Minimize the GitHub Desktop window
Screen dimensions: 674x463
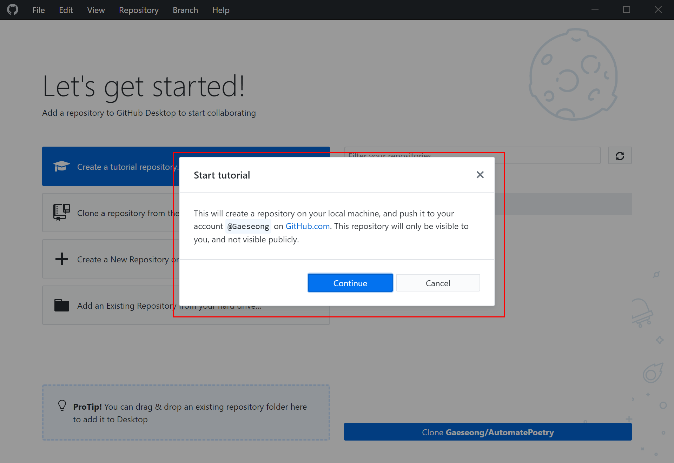click(x=595, y=10)
